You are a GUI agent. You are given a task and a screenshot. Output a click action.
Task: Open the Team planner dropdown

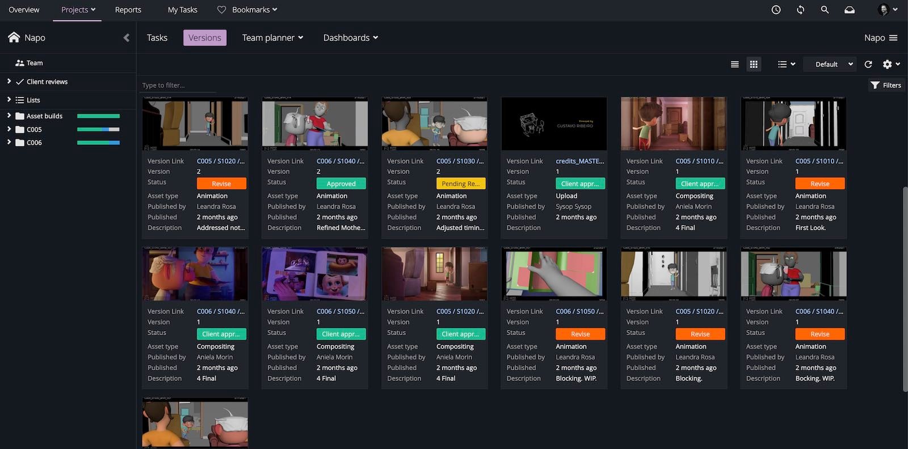point(272,37)
